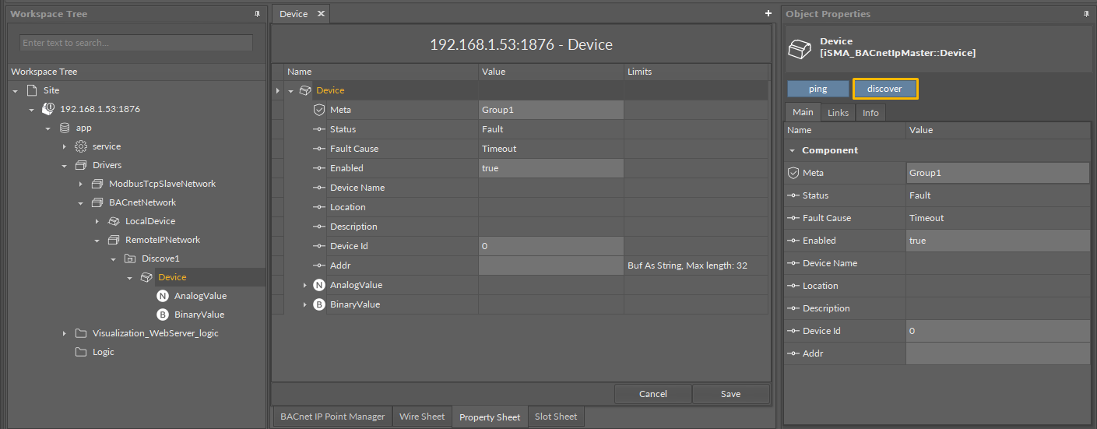Expand the ModbusTcpSlaveNetwork node
Image resolution: width=1097 pixels, height=429 pixels.
click(80, 184)
